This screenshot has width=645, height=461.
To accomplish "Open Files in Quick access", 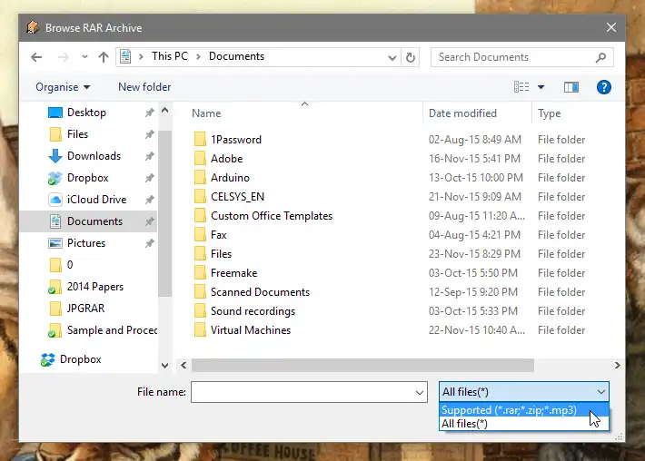I will pyautogui.click(x=77, y=134).
